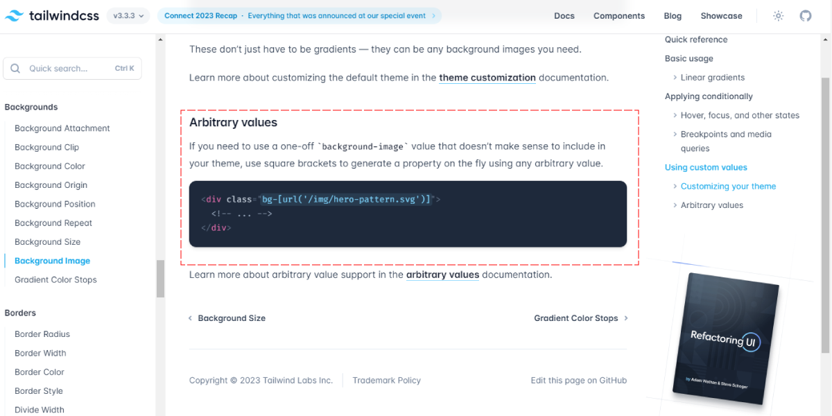Follow the theme customization link
The height and width of the screenshot is (416, 832).
(x=487, y=78)
